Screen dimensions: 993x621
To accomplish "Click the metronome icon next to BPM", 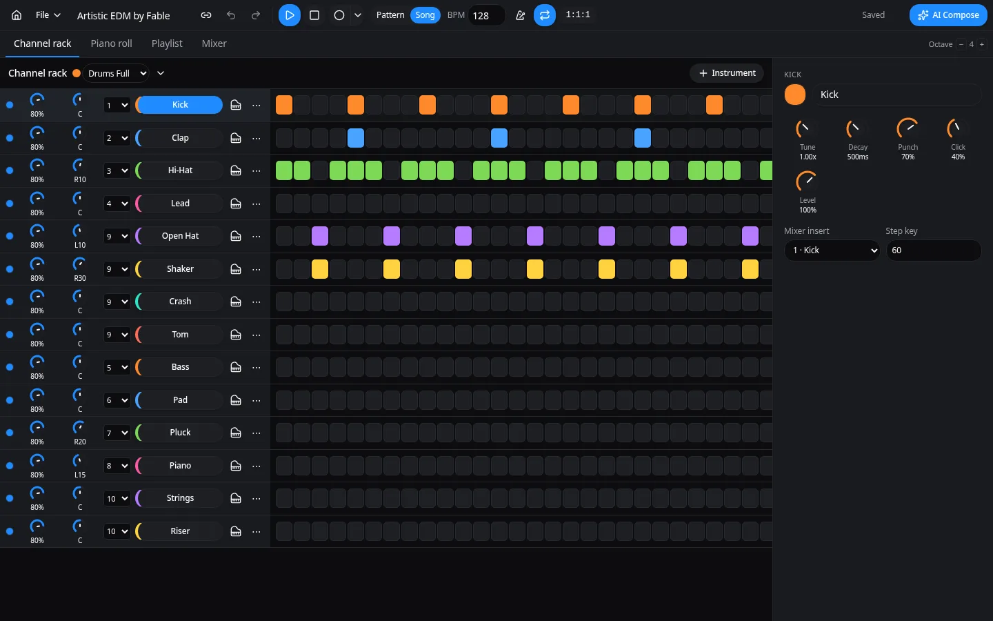I will coord(521,15).
